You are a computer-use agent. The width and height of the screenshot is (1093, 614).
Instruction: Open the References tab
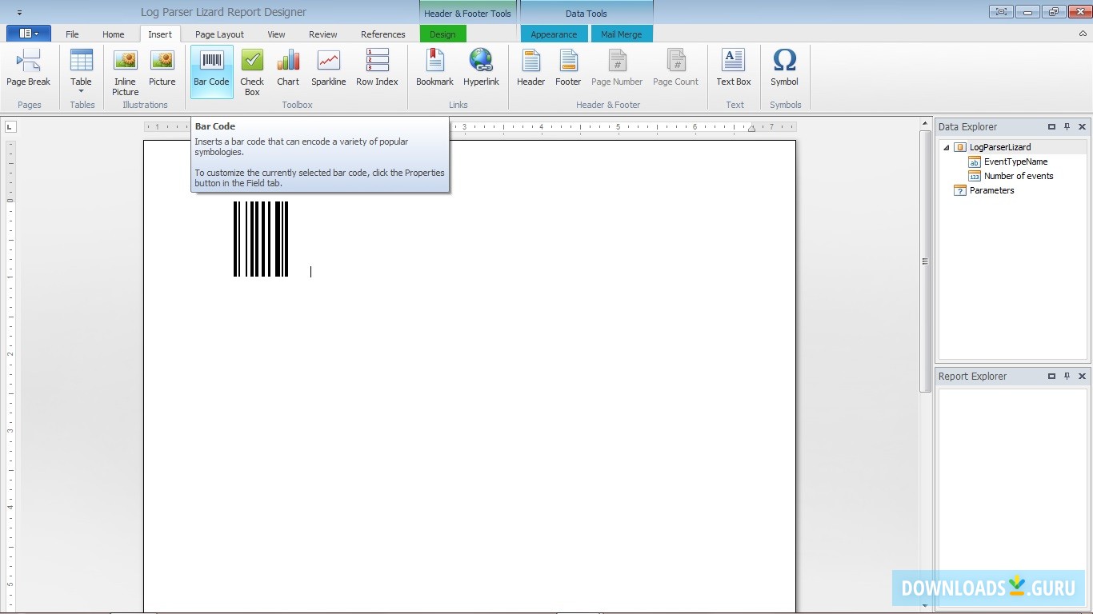383,34
